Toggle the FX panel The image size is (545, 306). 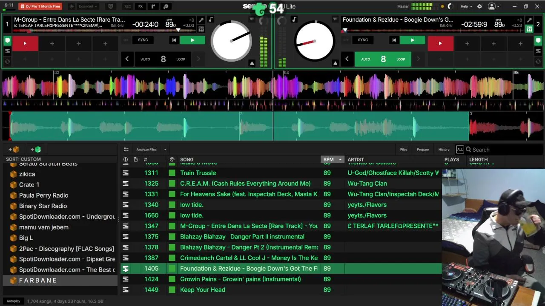click(x=140, y=6)
